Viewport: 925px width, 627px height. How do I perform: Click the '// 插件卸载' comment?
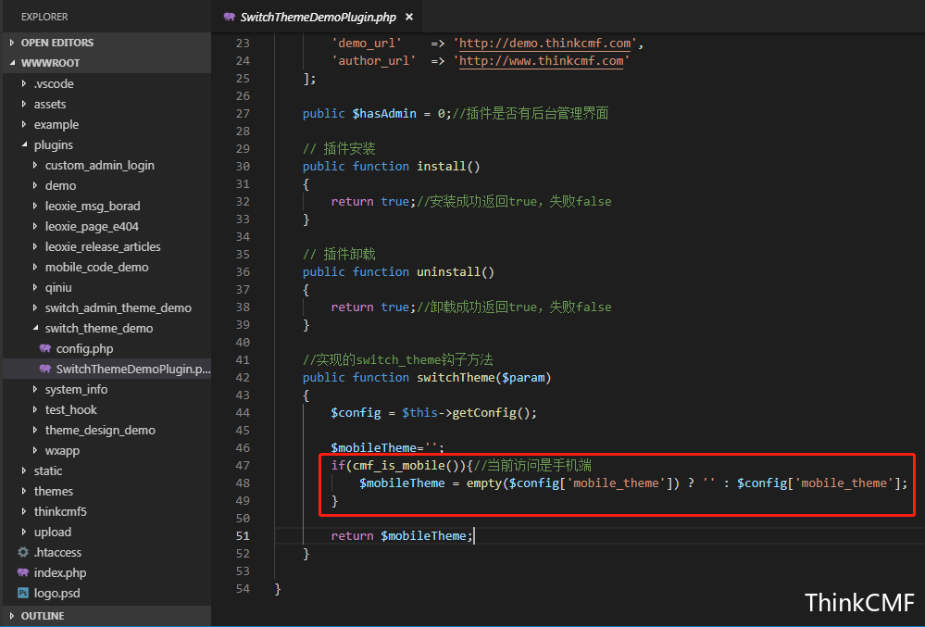pos(339,254)
